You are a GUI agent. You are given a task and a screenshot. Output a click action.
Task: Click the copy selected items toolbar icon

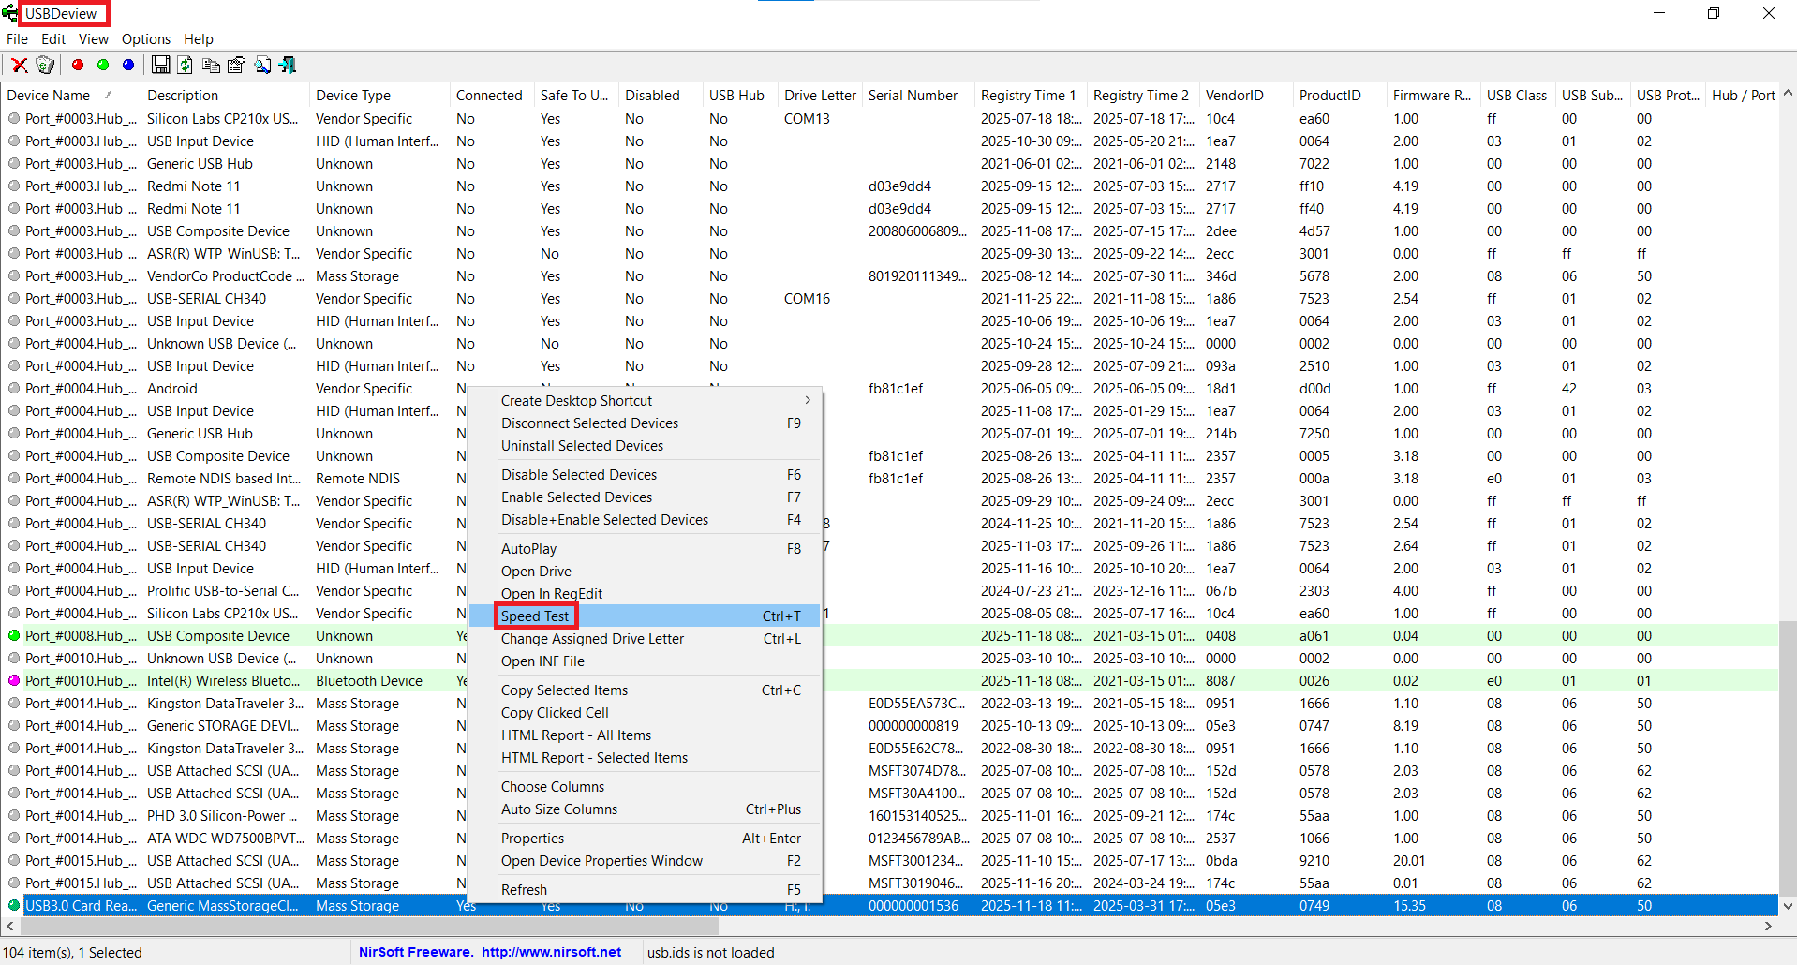[211, 65]
